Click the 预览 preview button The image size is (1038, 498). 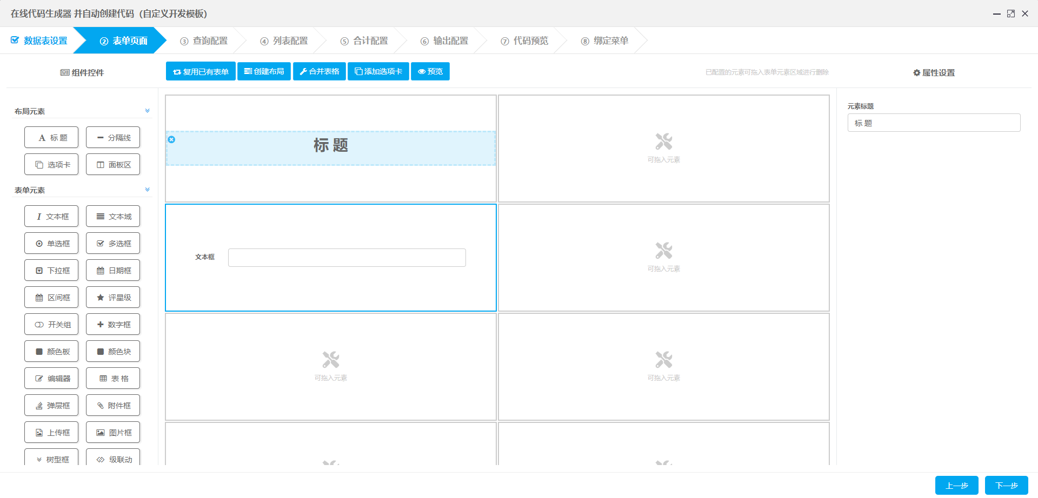coord(430,71)
